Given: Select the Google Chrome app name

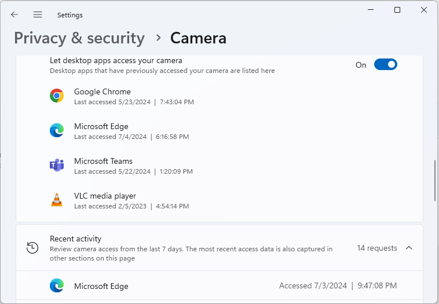Looking at the screenshot, I should pyautogui.click(x=103, y=92).
